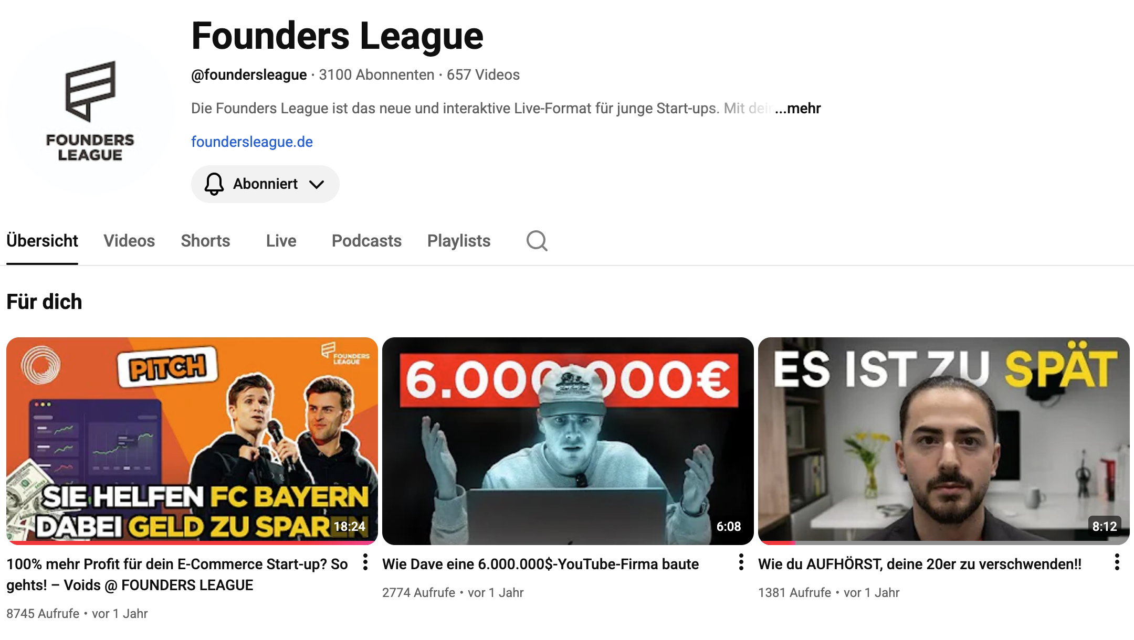Screen dimensions: 1134x640
Task: Click the notification bell icon
Action: [214, 184]
